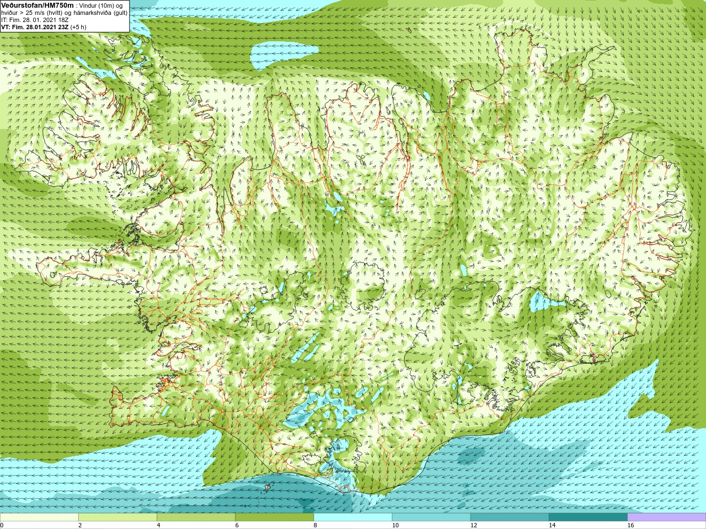The width and height of the screenshot is (706, 529).
Task: Click the 'VT: Fim. 28.01.2021 23Z' valid time line
Action: point(35,26)
